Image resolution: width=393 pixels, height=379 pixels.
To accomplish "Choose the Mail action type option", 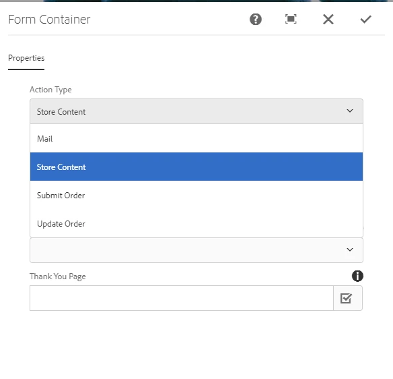I will (196, 138).
